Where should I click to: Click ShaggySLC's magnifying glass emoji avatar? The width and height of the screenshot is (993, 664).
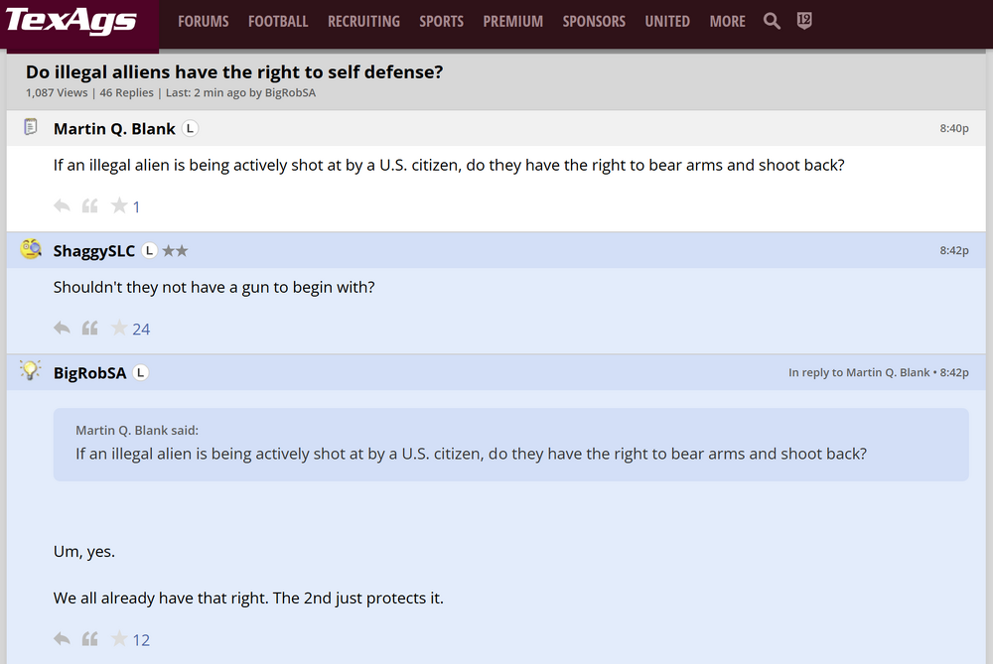[x=31, y=250]
